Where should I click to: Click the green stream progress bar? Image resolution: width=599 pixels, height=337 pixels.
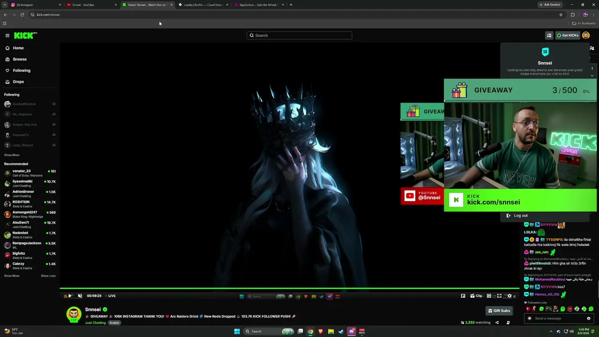290,289
